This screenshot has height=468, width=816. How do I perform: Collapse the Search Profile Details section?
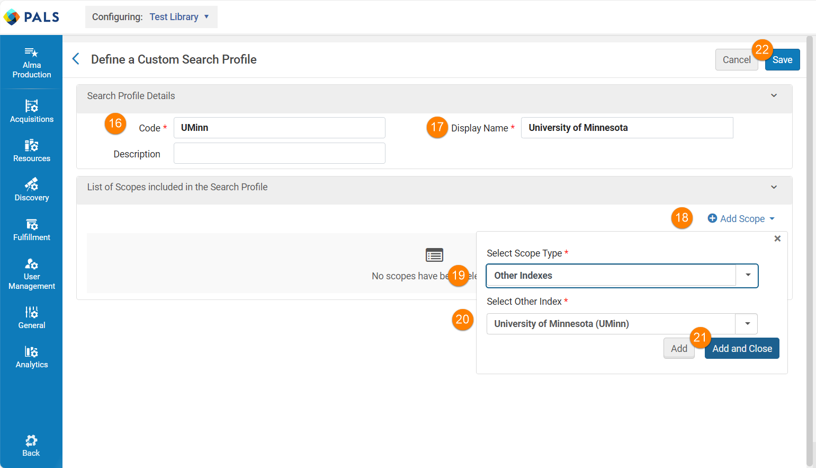click(774, 96)
